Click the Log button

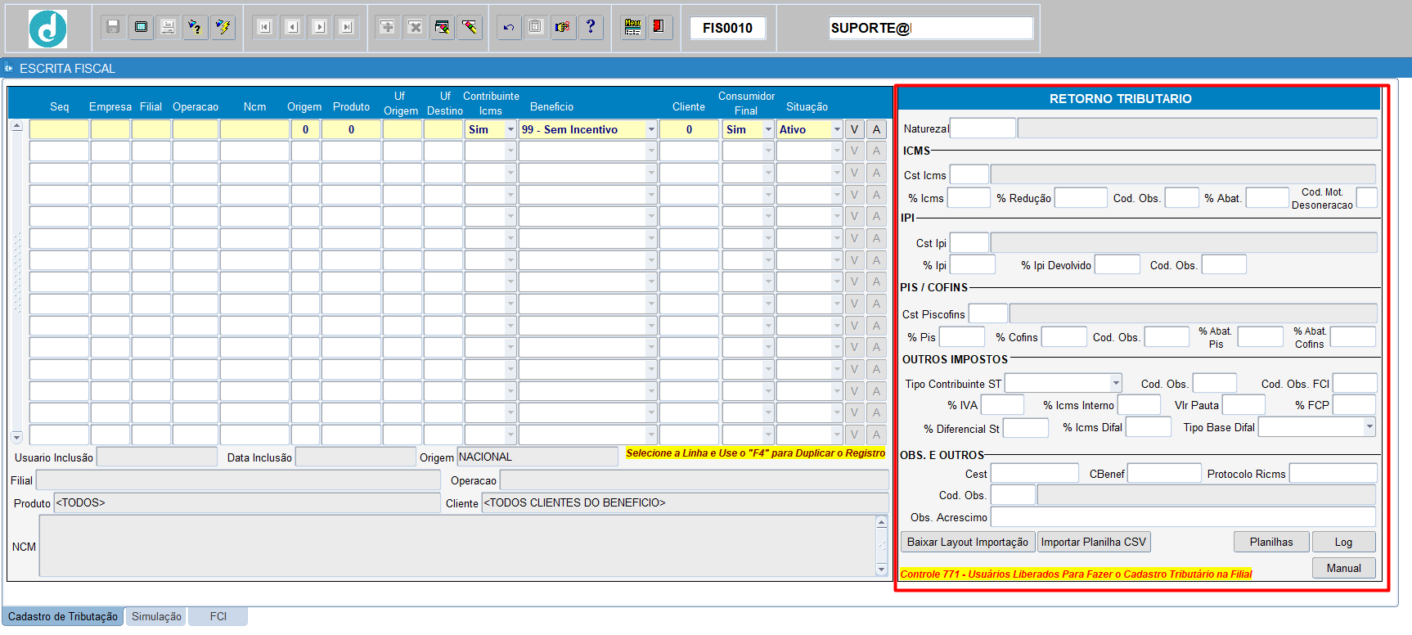[1343, 542]
